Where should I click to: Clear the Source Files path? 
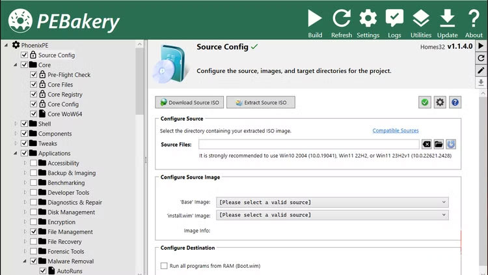[426, 144]
